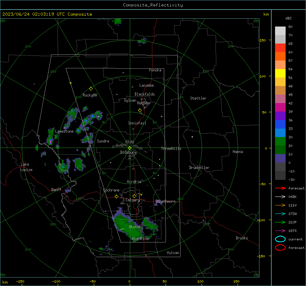Click the dBZ legend heading
The image size is (306, 286).
[288, 18]
